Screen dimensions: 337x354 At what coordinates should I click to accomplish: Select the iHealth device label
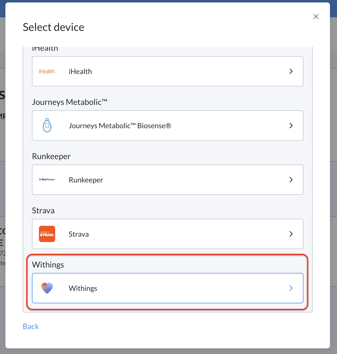coord(80,72)
